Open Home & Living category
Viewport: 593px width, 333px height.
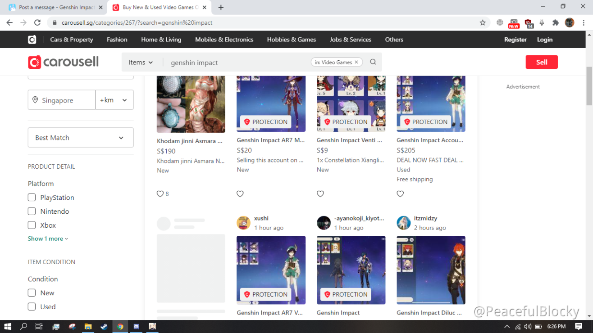(161, 40)
